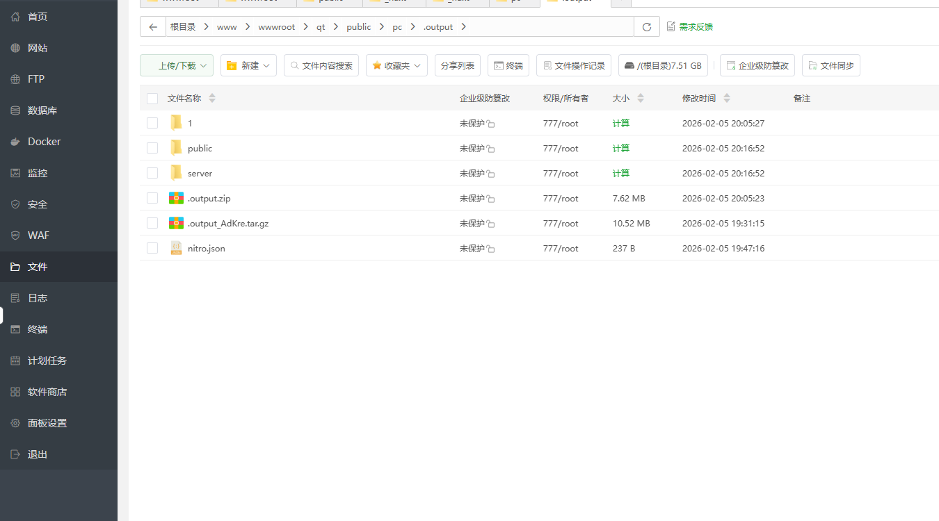The image size is (939, 521).
Task: Click the .output.zip archive icon
Action: point(176,198)
